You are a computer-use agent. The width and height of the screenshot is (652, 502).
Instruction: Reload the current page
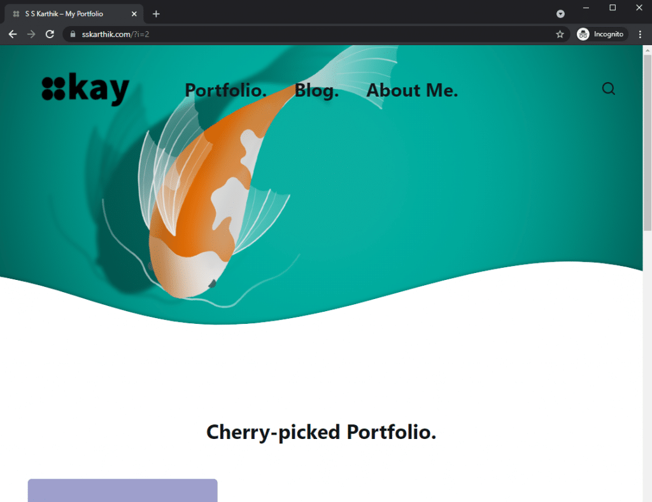(x=50, y=34)
